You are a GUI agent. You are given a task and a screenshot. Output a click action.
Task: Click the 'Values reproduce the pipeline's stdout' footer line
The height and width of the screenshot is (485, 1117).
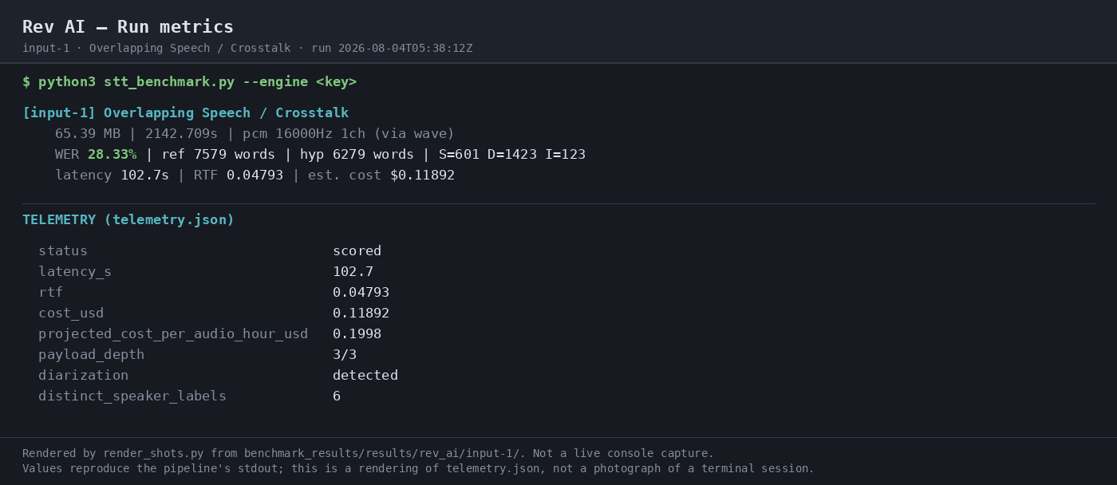click(x=418, y=469)
